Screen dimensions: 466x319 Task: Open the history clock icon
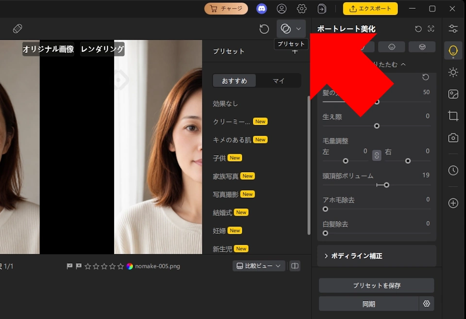click(x=453, y=170)
